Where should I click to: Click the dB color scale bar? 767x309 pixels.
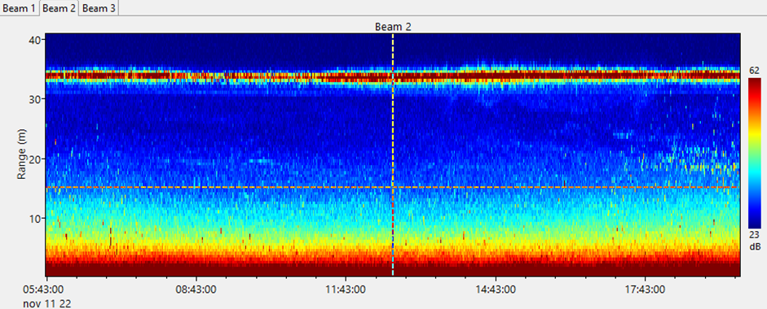pyautogui.click(x=754, y=153)
